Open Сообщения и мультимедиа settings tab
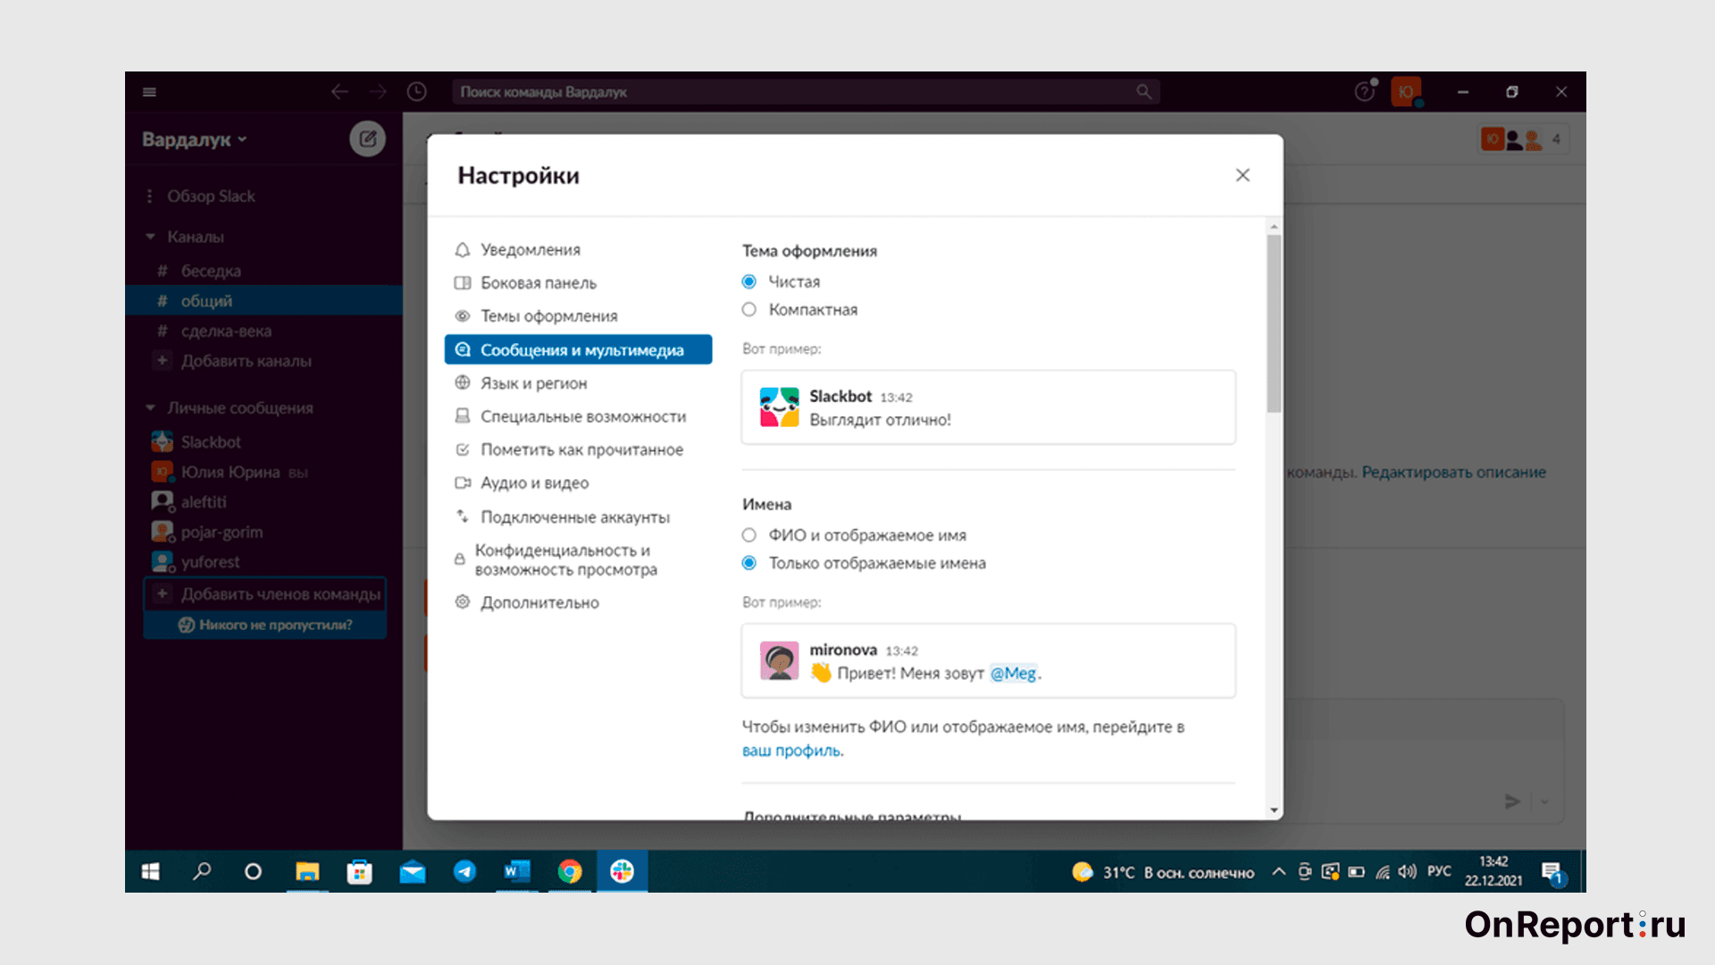The height and width of the screenshot is (965, 1715). (x=578, y=349)
